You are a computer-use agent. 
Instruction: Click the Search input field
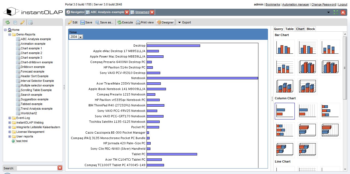click(37, 168)
